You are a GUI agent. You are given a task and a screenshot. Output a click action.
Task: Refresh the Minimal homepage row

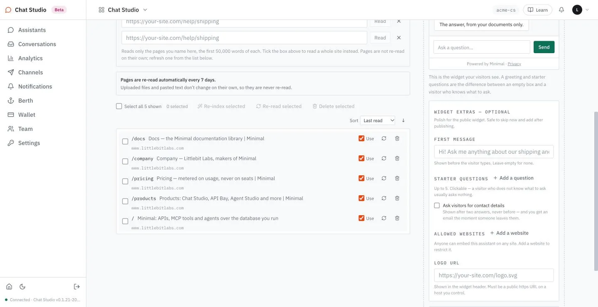pos(384,218)
